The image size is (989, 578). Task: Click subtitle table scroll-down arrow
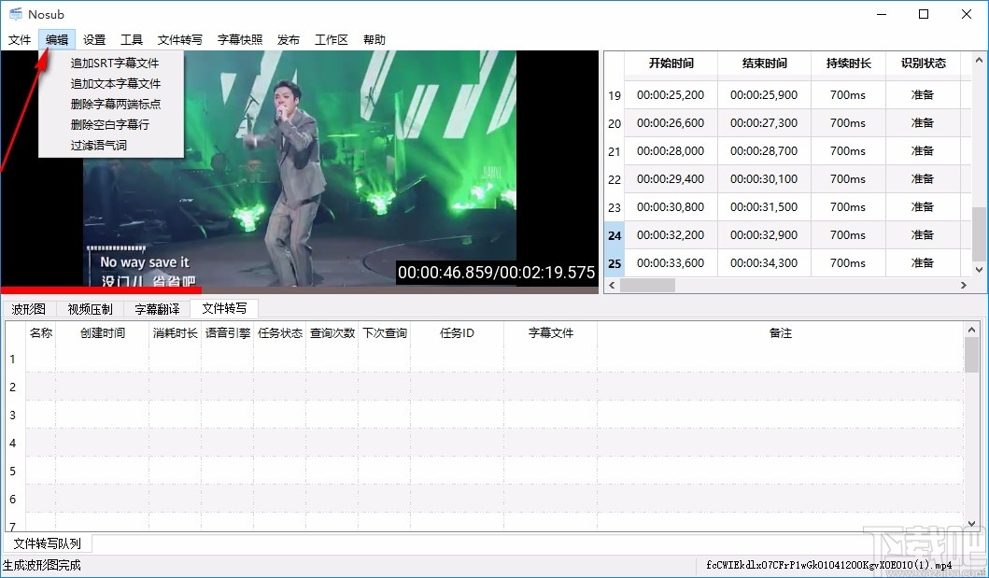point(979,269)
